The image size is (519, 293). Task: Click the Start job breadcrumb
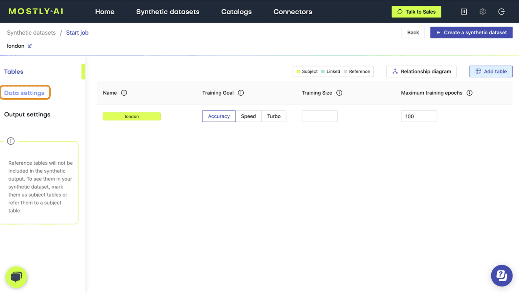[x=77, y=33]
